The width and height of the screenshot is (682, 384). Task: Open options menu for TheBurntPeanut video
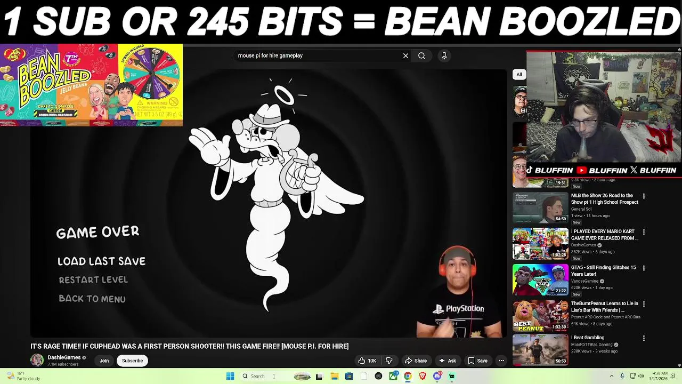click(644, 304)
